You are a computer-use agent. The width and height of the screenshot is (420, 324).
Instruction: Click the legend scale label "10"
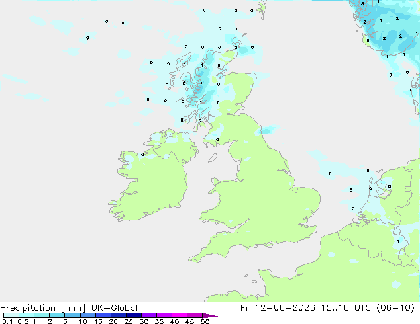[x=83, y=321]
